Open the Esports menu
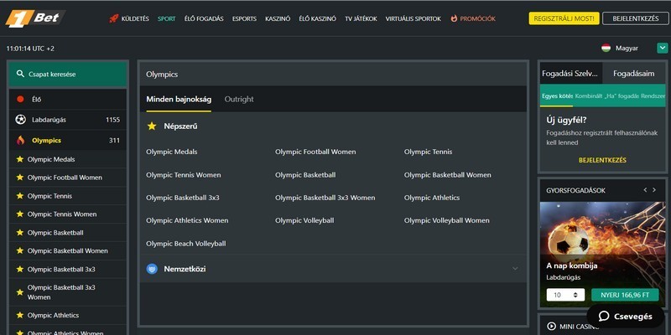Screen dimensions: 671x335 coord(244,18)
